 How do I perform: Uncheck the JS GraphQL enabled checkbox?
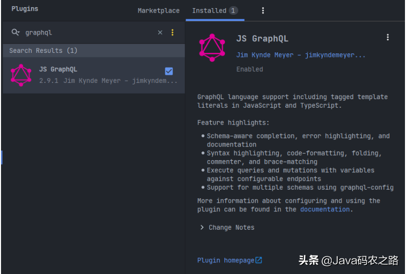point(169,71)
